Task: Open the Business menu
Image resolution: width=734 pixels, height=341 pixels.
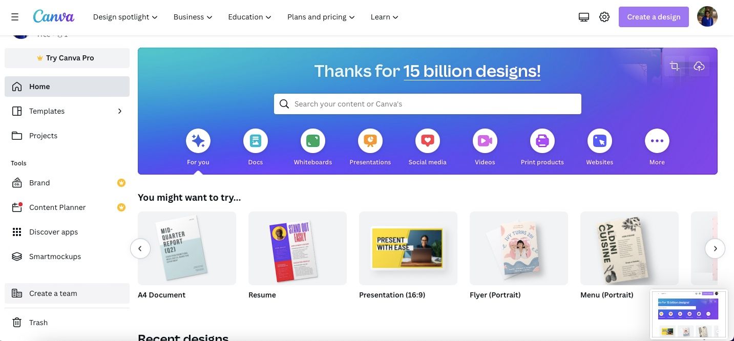Action: click(192, 16)
